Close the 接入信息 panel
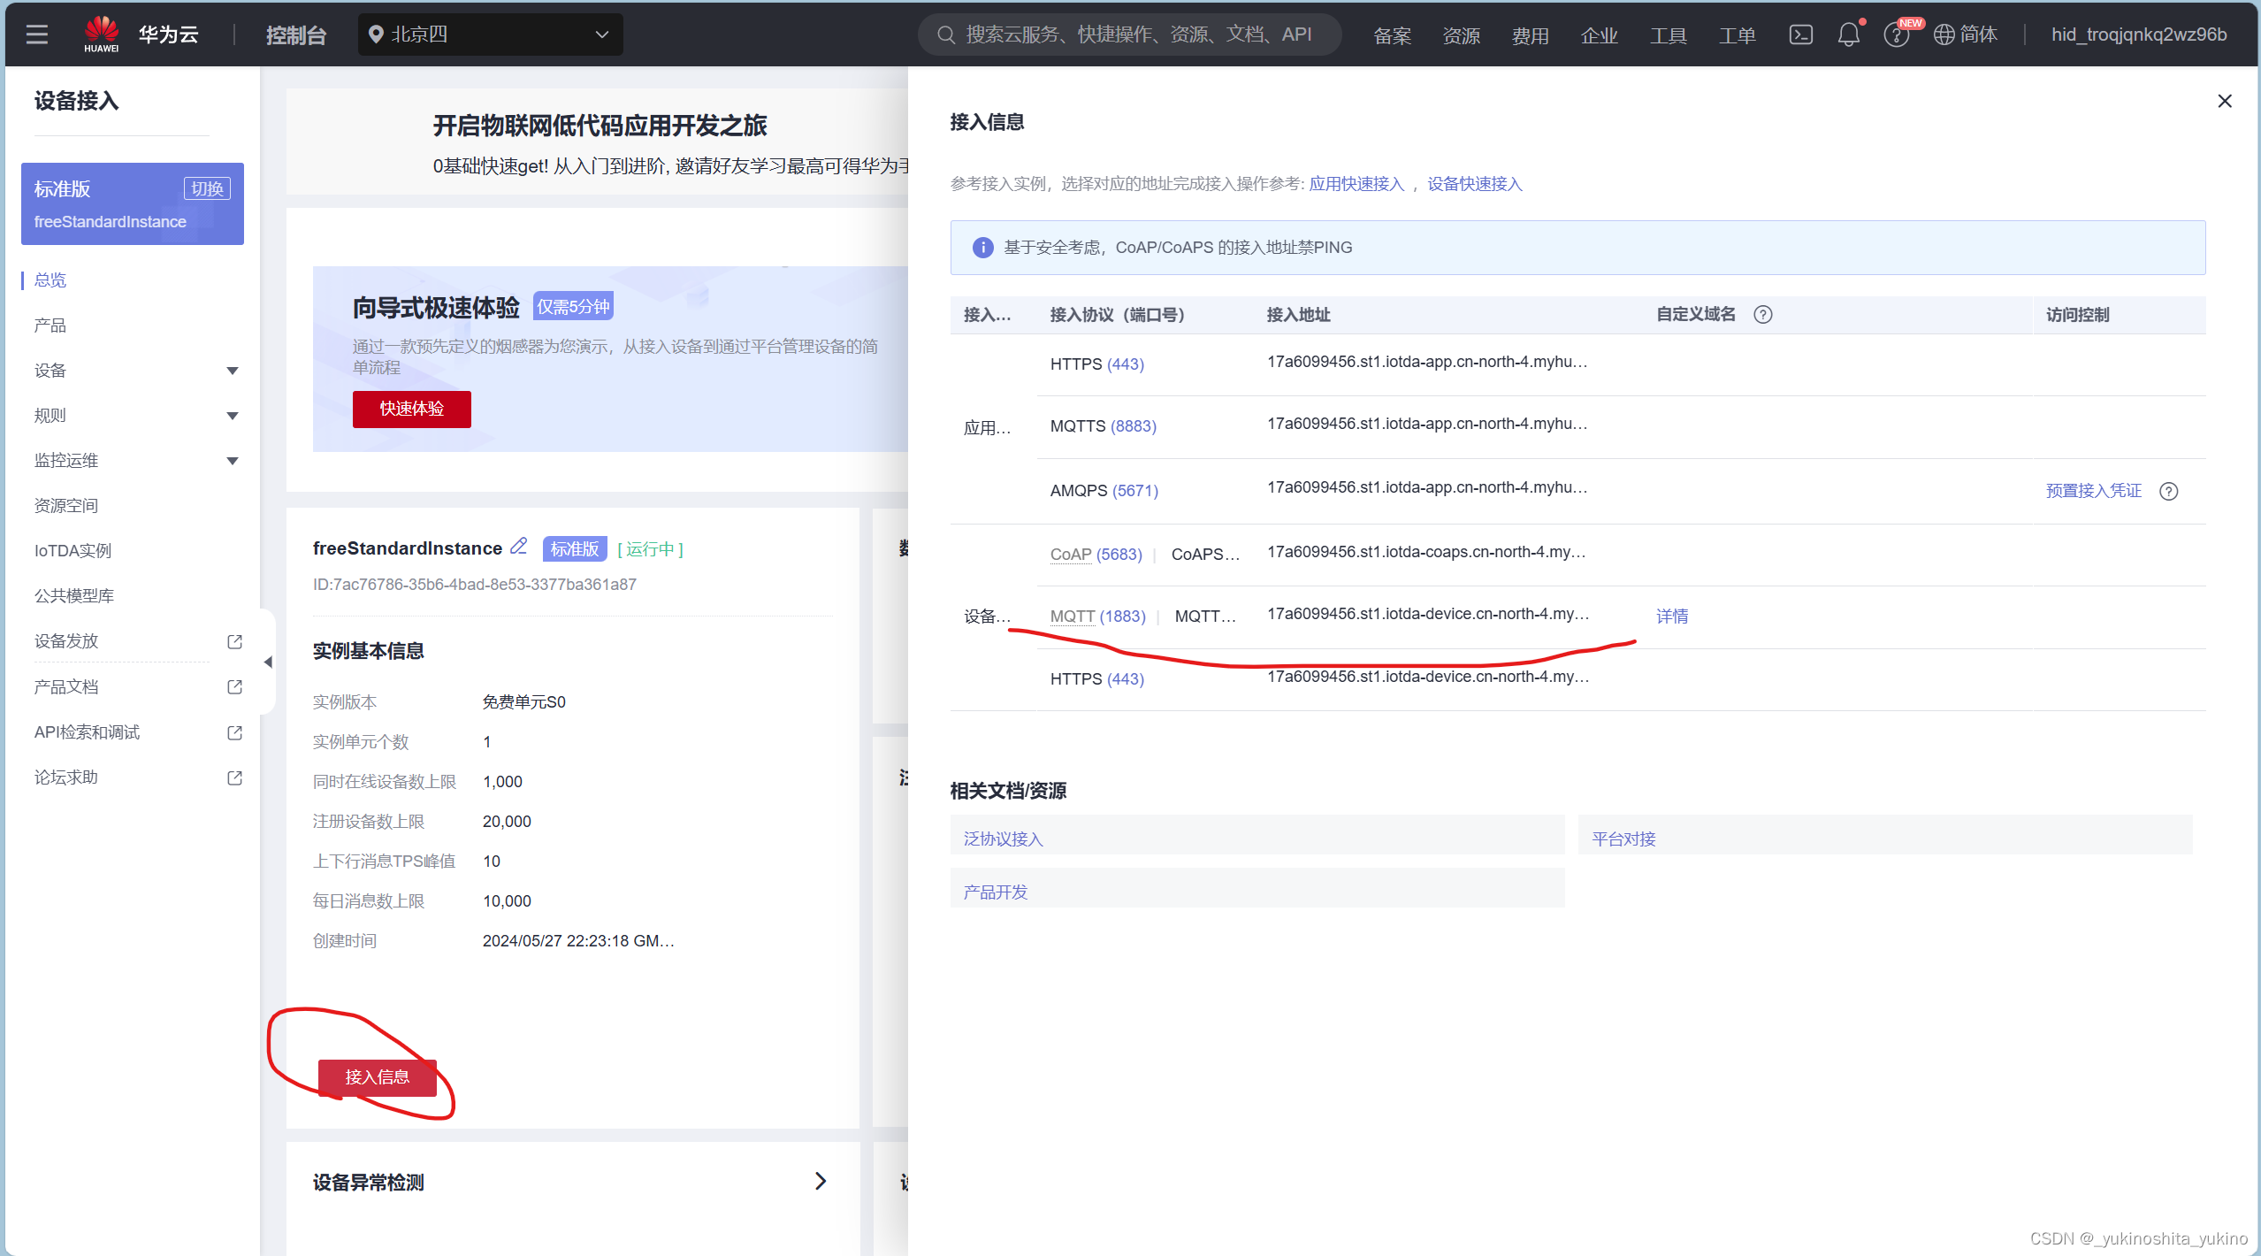The width and height of the screenshot is (2261, 1256). point(2225,101)
